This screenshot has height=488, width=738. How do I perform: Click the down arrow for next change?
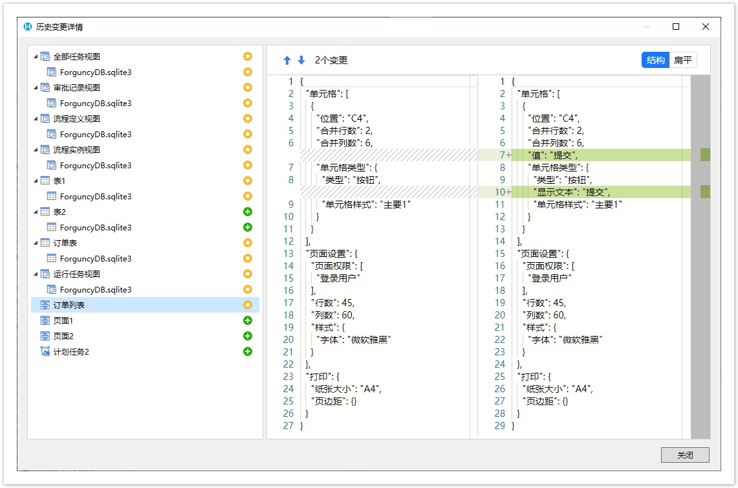click(301, 60)
